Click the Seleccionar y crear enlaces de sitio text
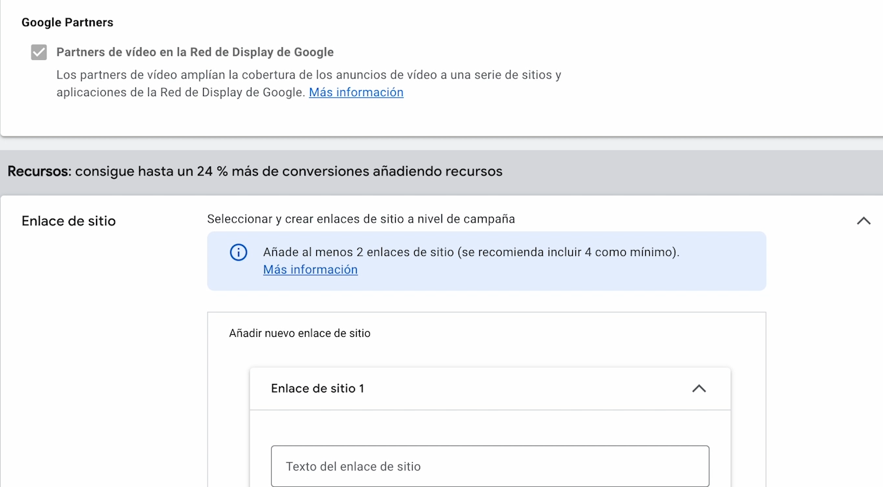Viewport: 883px width, 487px height. pyautogui.click(x=361, y=219)
